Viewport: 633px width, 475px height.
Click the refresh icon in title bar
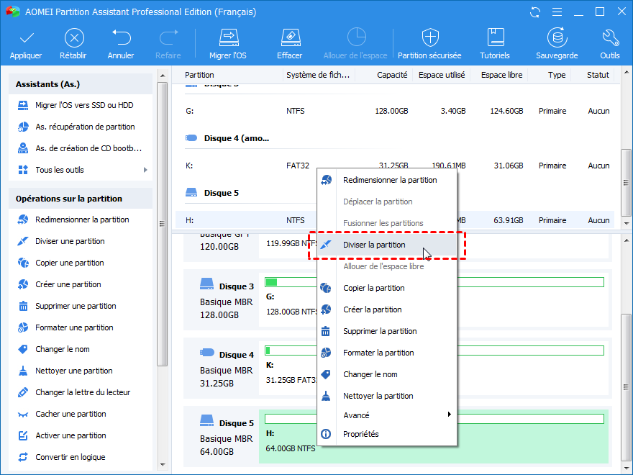click(534, 12)
